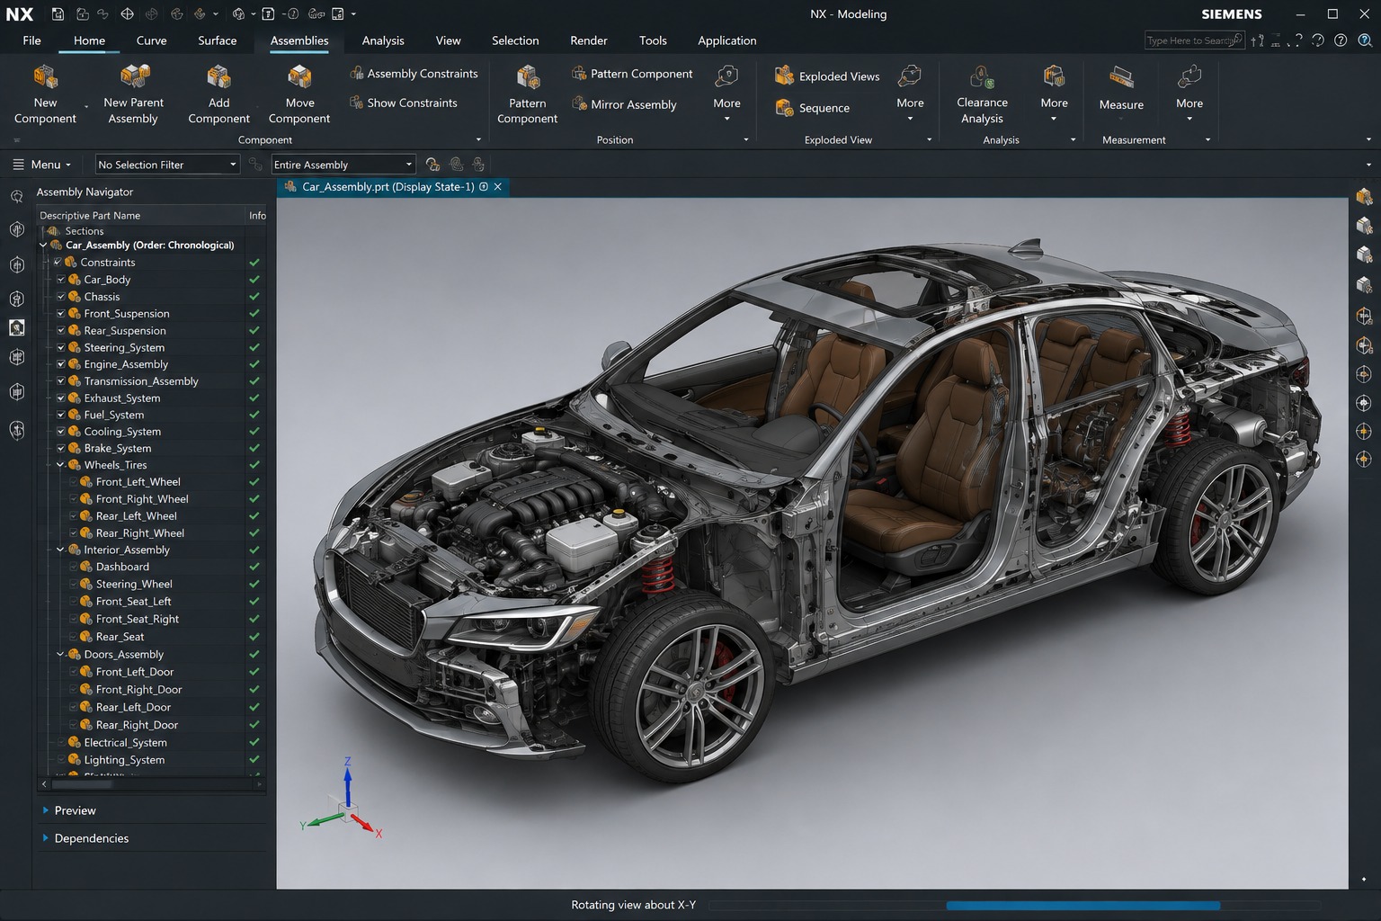Click the New Component icon
Screen dimensions: 1381x921
click(x=45, y=77)
